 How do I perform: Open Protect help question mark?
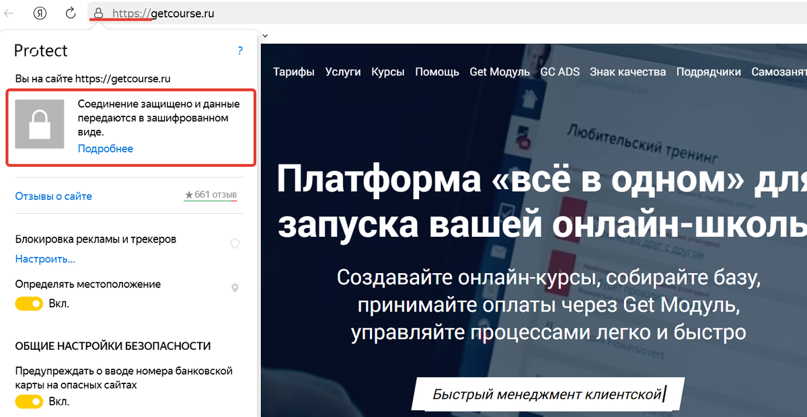[x=240, y=50]
